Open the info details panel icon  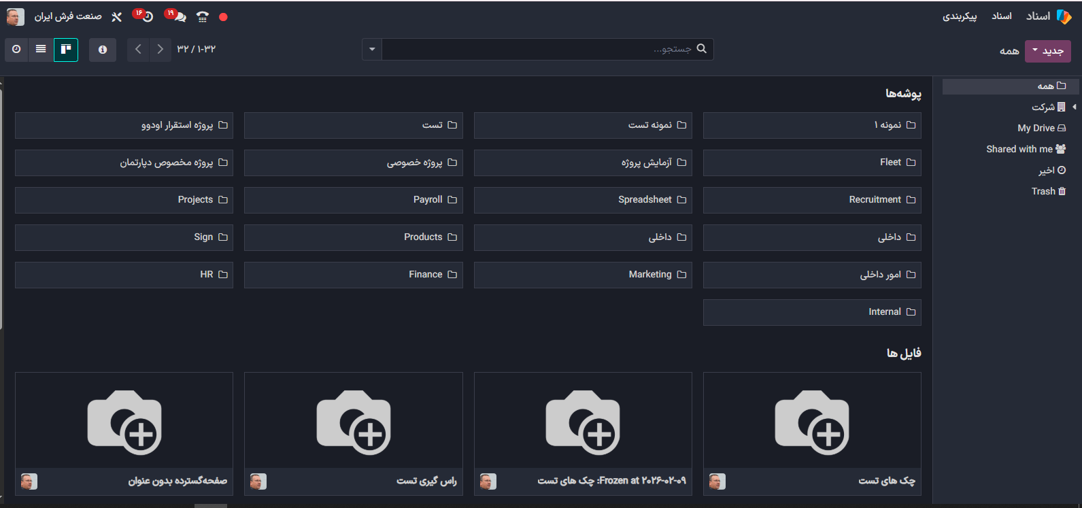(x=103, y=50)
